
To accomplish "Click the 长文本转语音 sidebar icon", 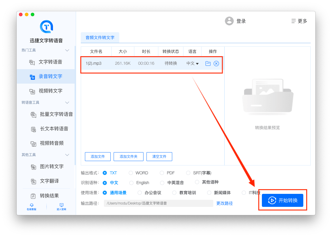I will pos(33,129).
